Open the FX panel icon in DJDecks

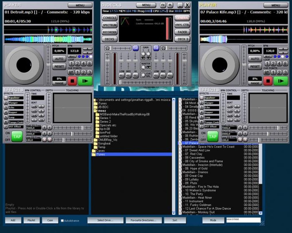(x=163, y=5)
